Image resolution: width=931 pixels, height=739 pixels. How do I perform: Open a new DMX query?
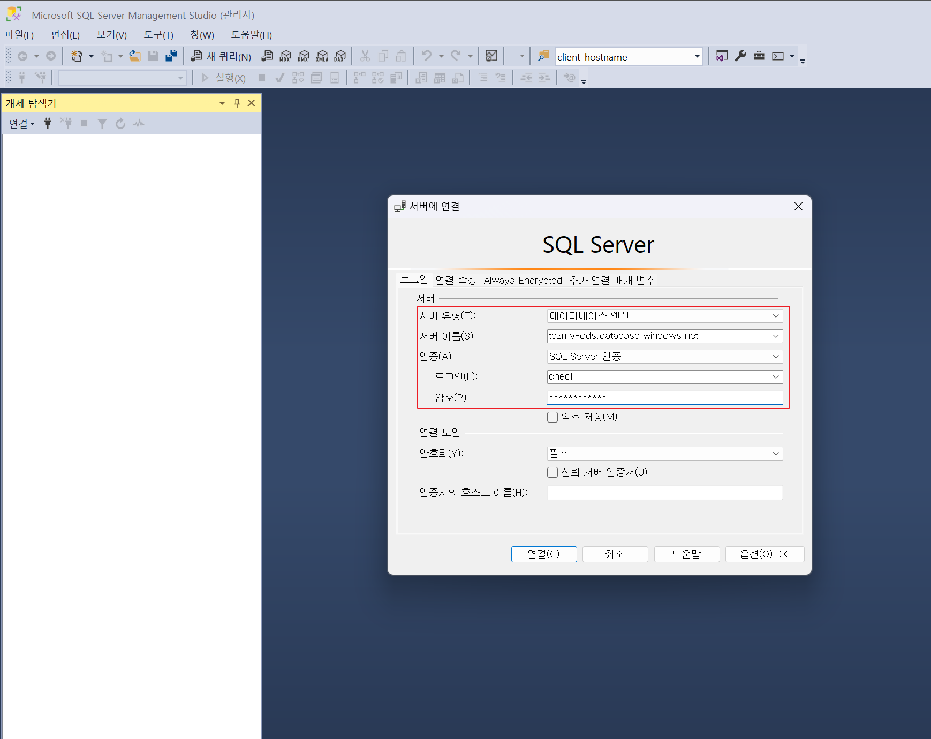[x=304, y=56]
